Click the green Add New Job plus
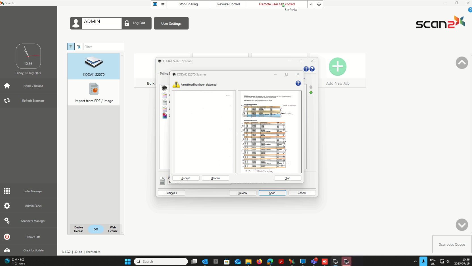This screenshot has width=472, height=266. tap(337, 67)
